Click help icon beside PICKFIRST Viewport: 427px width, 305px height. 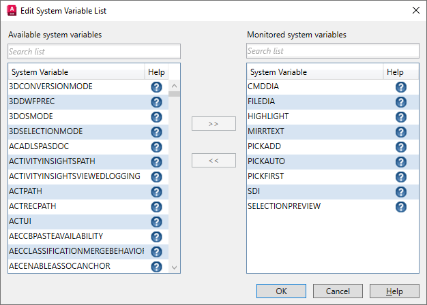401,177
